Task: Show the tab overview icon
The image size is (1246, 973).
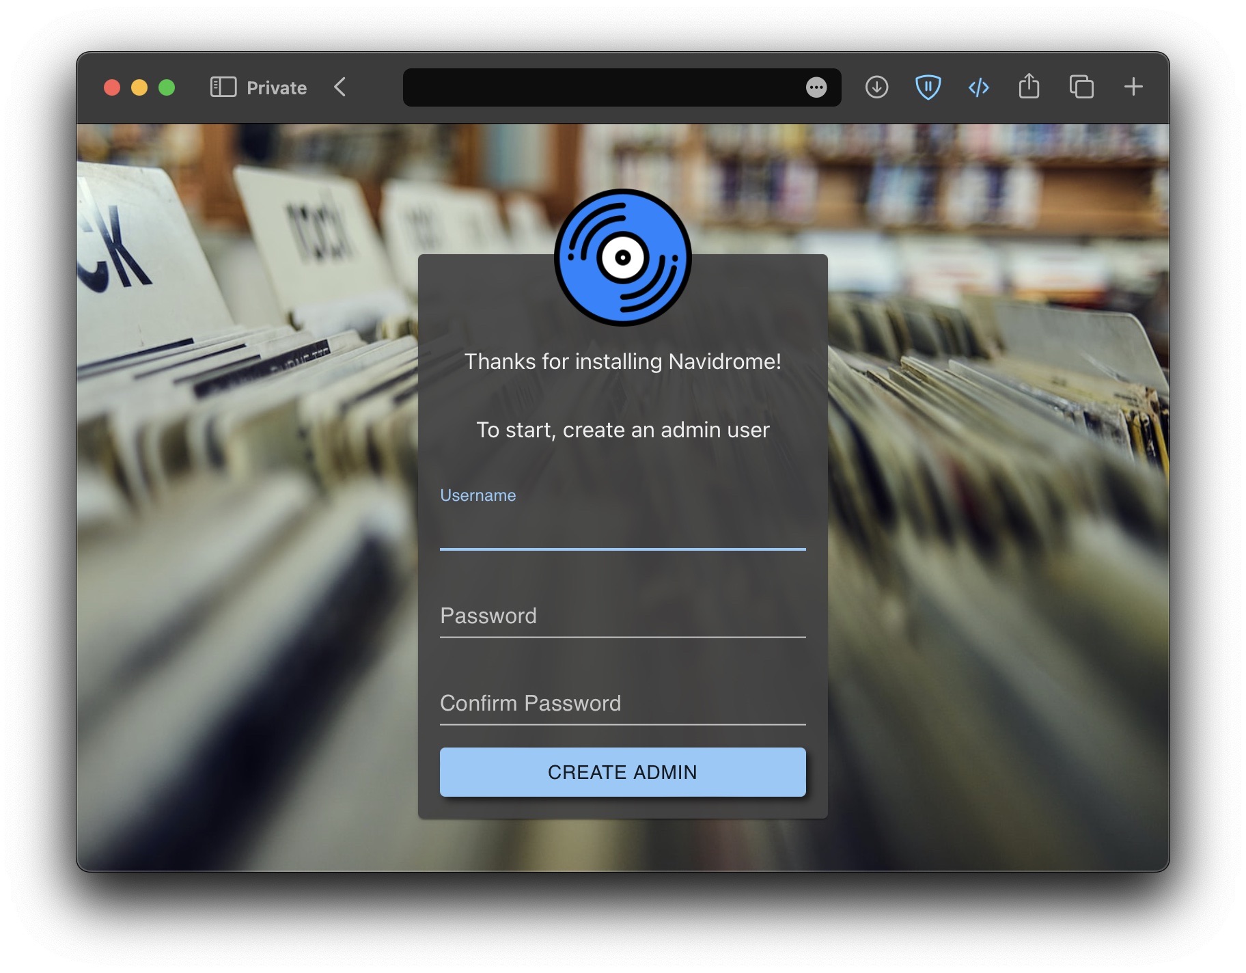Action: (1081, 87)
